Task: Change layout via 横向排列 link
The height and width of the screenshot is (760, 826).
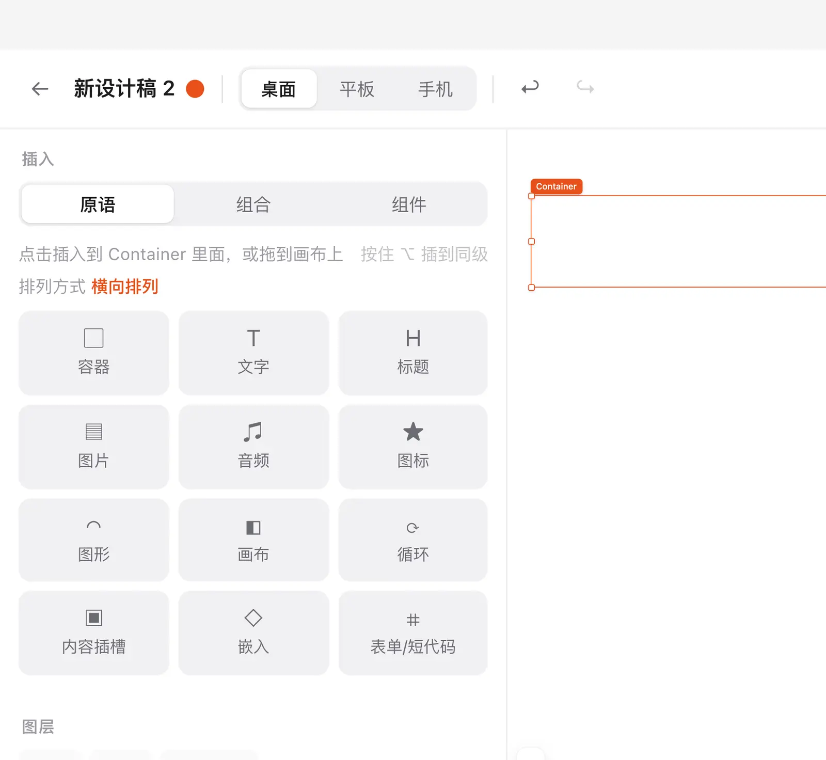Action: [x=125, y=287]
